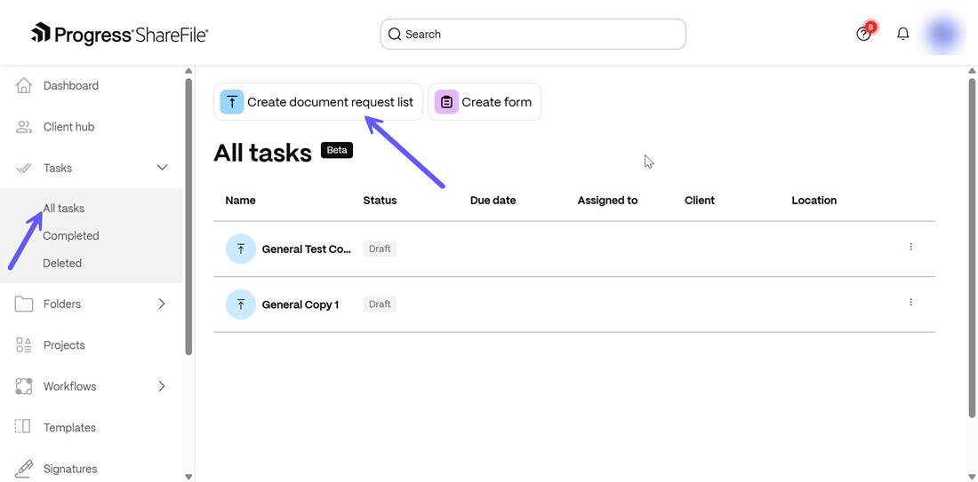Collapse the Tasks section chevron
The image size is (978, 482).
click(162, 168)
